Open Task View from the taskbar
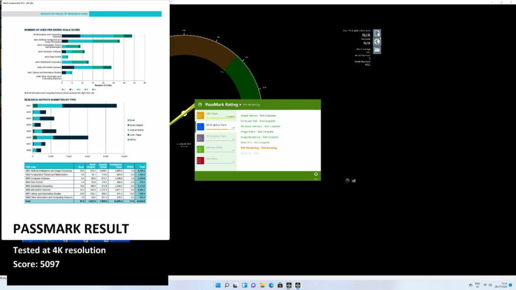Image resolution: width=516 pixels, height=290 pixels. [235, 285]
